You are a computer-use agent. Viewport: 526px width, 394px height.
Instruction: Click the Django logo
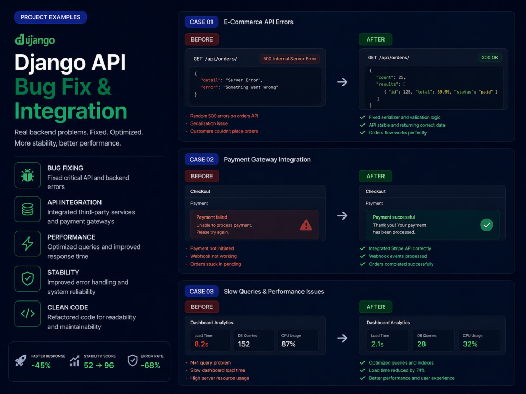coord(35,40)
